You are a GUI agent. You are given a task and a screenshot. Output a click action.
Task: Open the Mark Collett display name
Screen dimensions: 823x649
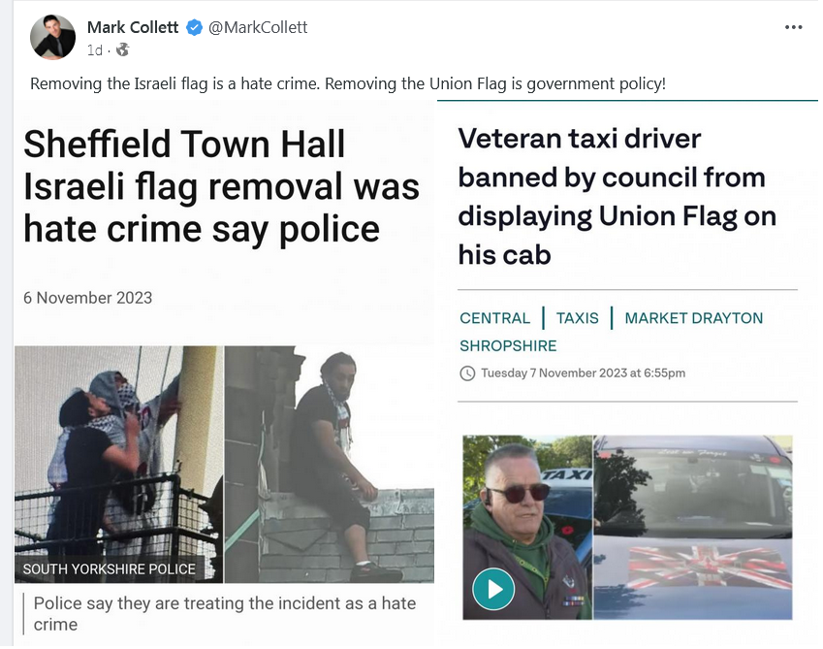132,27
